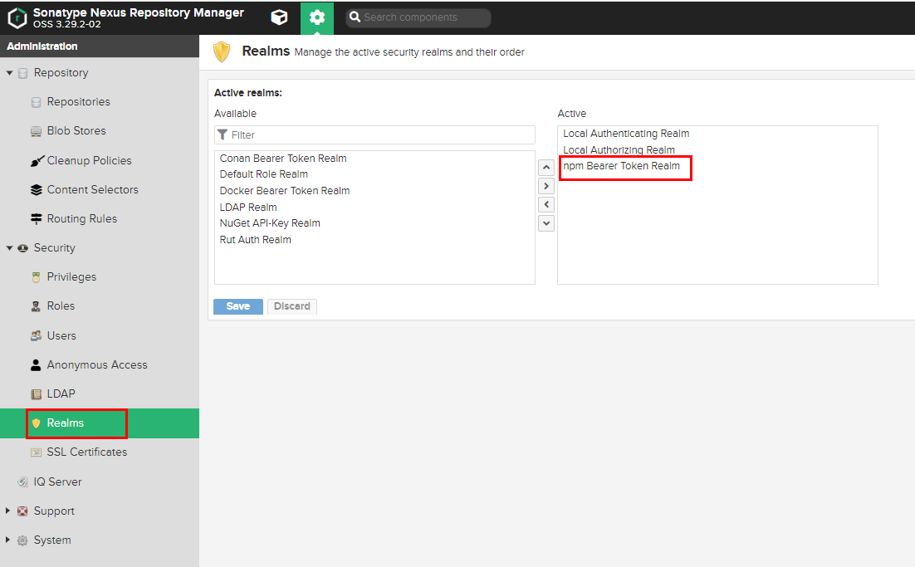Collapse the Security tree group
Viewport: 915px width, 567px height.
click(9, 248)
